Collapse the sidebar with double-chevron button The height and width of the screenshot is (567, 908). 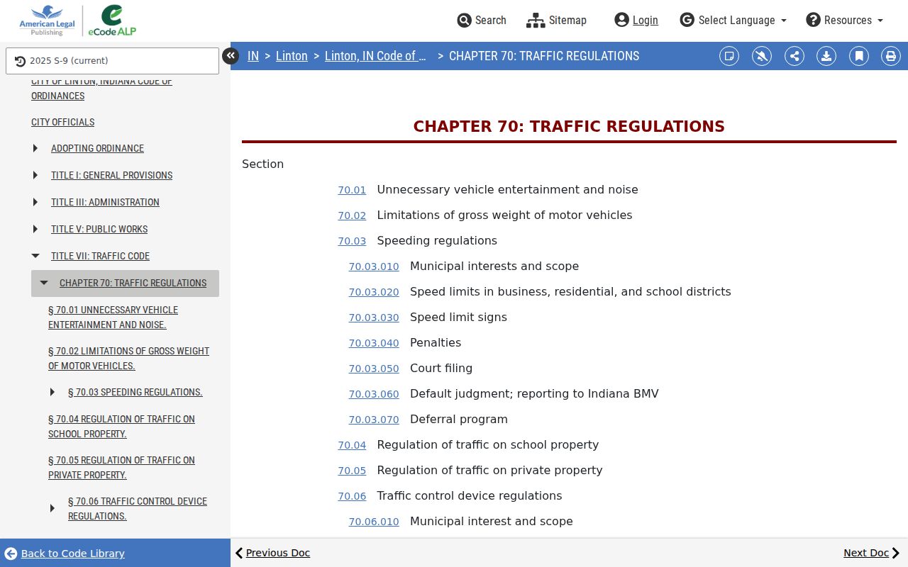(x=231, y=56)
